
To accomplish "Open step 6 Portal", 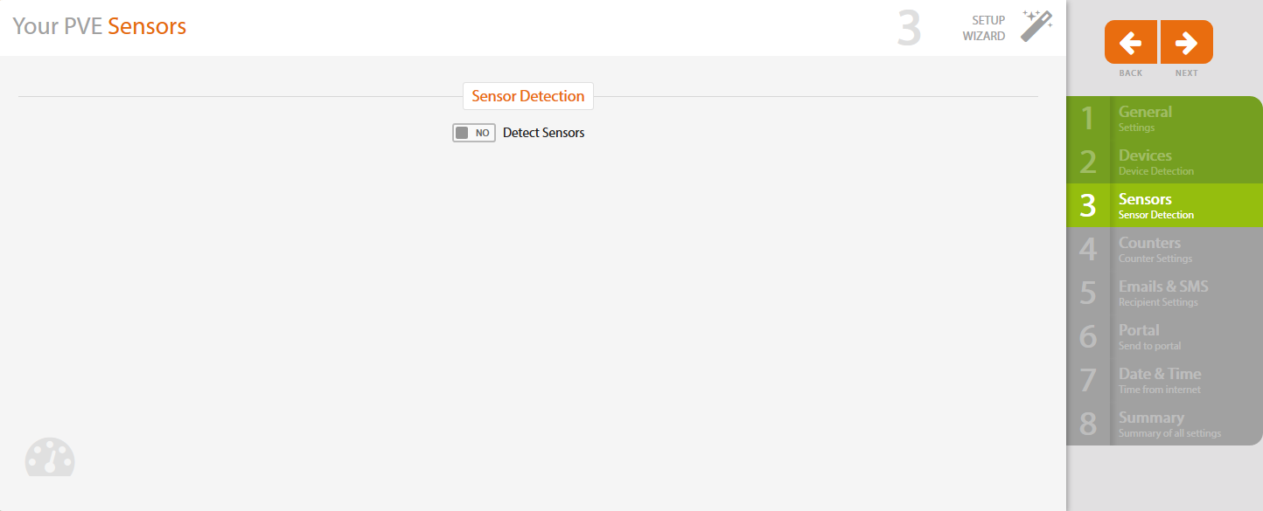I will point(1162,336).
